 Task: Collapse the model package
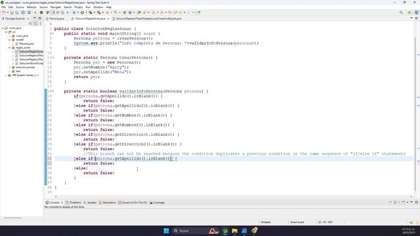point(10,39)
